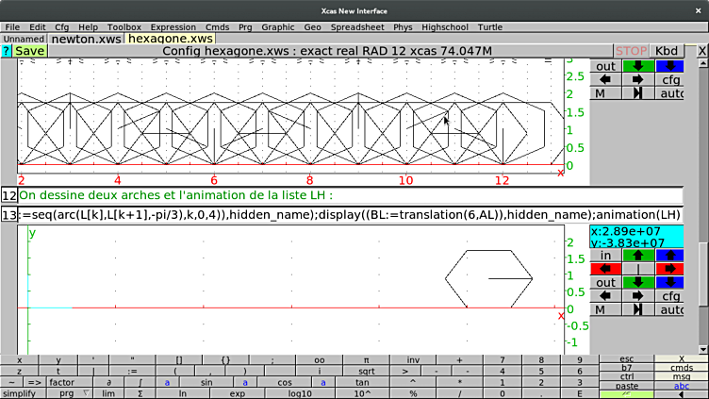This screenshot has height=399, width=709.
Task: Click the blue up arrow in lower graph
Action: (670, 256)
